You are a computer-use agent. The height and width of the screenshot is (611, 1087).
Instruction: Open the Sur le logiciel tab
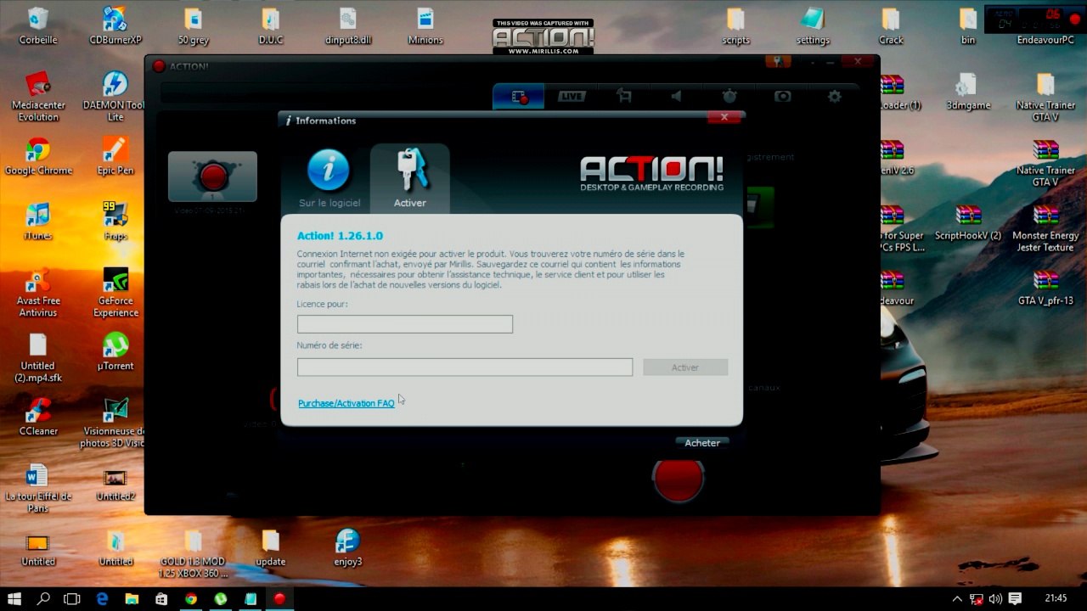pyautogui.click(x=329, y=178)
